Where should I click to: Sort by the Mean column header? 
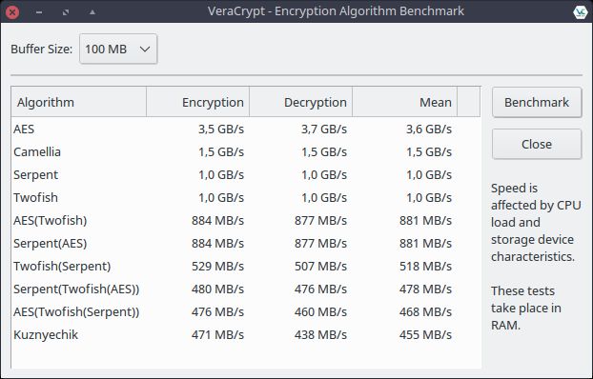coord(404,102)
